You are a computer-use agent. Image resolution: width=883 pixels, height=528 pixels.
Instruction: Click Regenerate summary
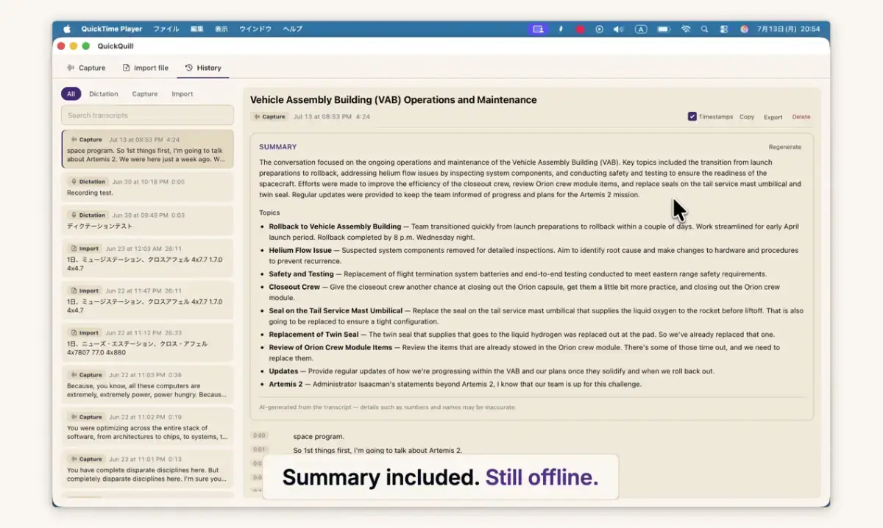point(785,147)
